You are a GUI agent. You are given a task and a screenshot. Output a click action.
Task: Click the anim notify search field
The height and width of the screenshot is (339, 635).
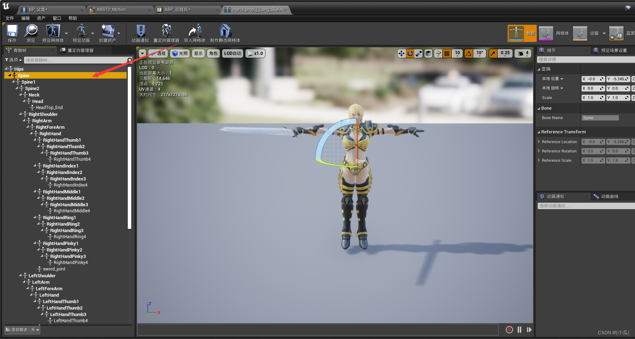pyautogui.click(x=586, y=206)
